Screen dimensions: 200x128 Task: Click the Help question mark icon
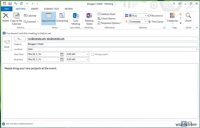174,4
